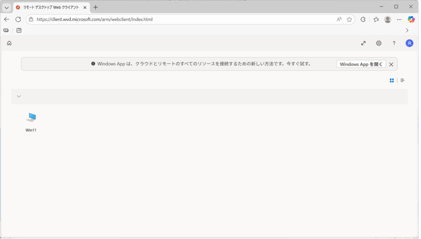Collapse the workspace section chevron
Image resolution: width=421 pixels, height=239 pixels.
[x=19, y=96]
